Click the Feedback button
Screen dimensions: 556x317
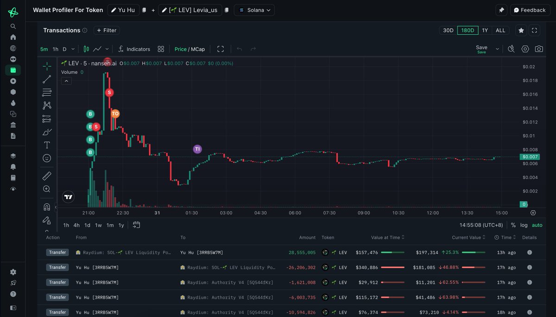[531, 10]
